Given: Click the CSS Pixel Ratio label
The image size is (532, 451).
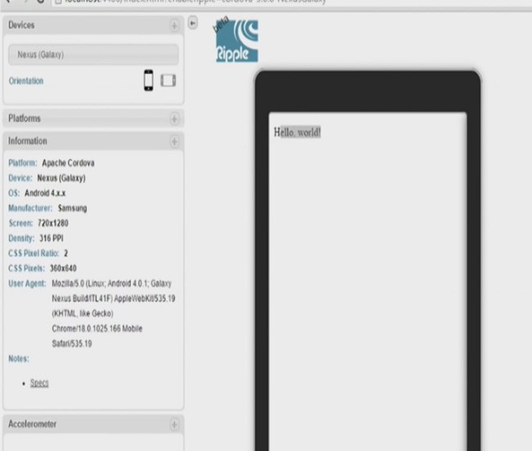Looking at the screenshot, I should click(34, 253).
